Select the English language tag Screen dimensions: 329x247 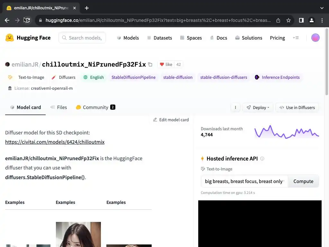pos(93,77)
